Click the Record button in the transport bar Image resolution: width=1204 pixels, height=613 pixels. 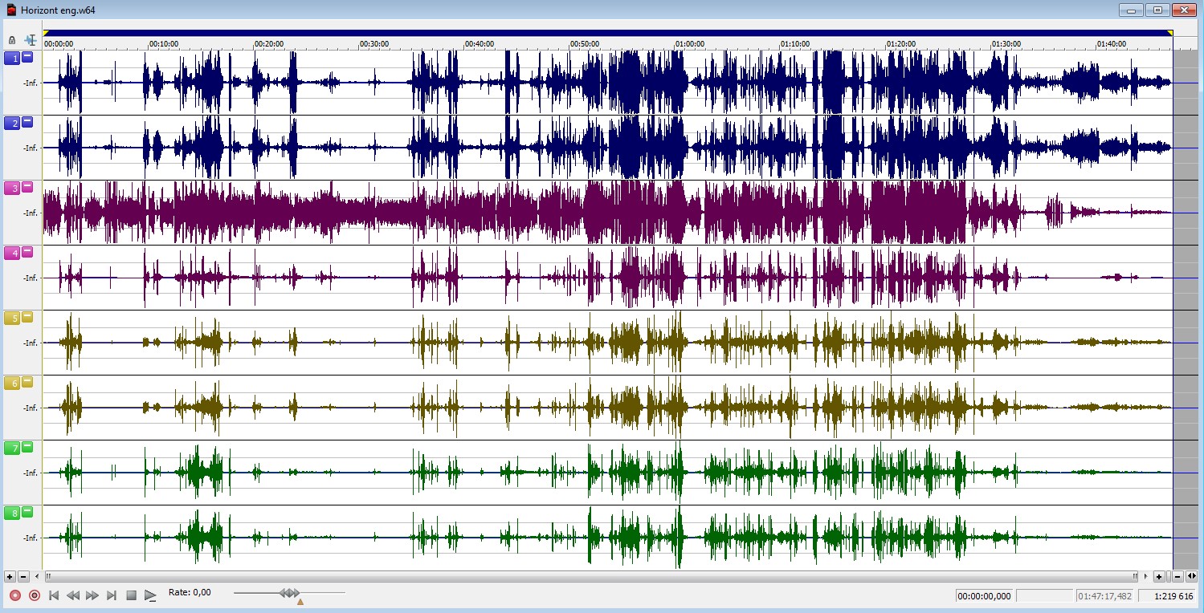(15, 595)
